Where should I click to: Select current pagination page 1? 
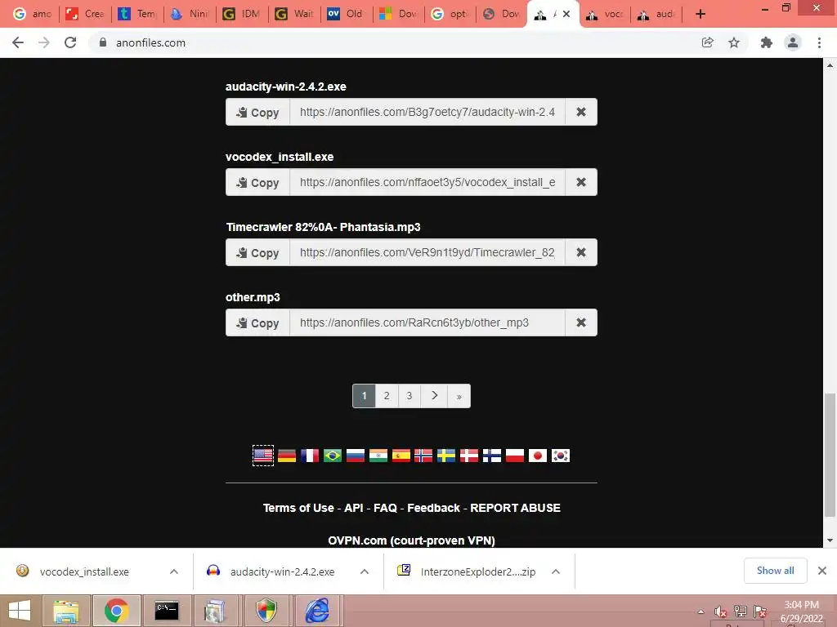364,396
